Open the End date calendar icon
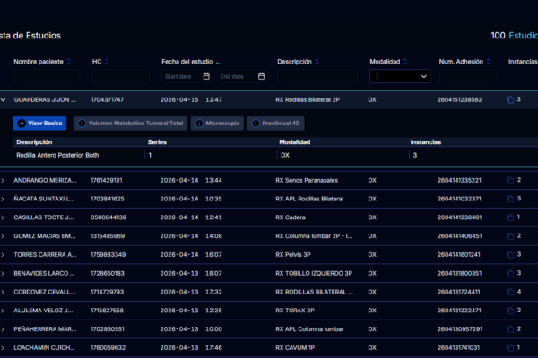The image size is (538, 358). [261, 77]
